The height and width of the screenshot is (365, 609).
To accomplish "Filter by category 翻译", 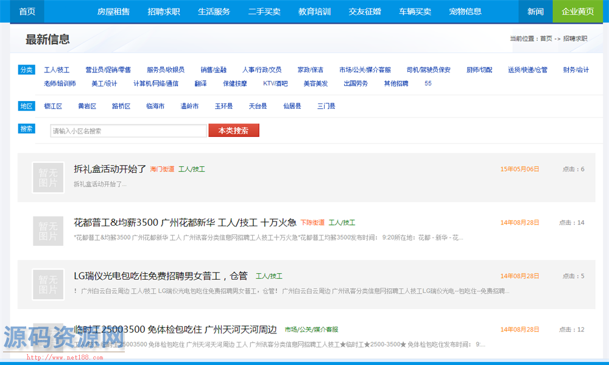I will (201, 83).
